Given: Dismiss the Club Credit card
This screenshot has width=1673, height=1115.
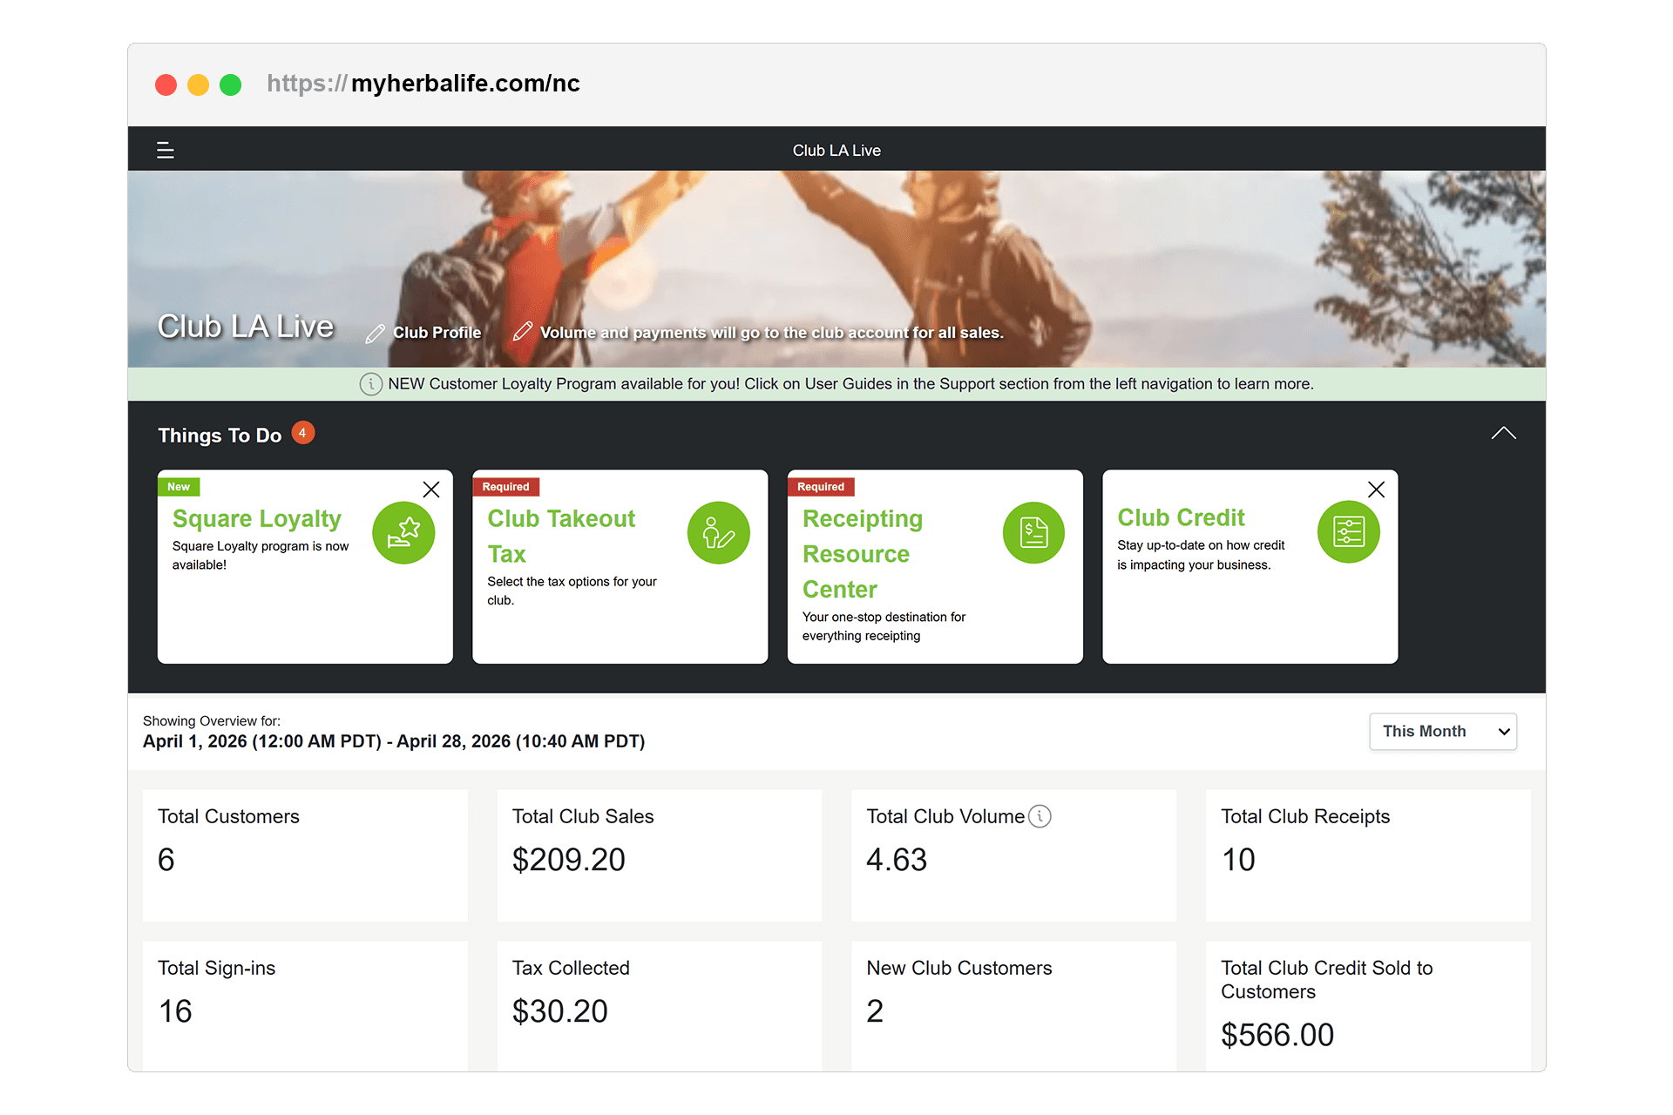Looking at the screenshot, I should pyautogui.click(x=1376, y=490).
